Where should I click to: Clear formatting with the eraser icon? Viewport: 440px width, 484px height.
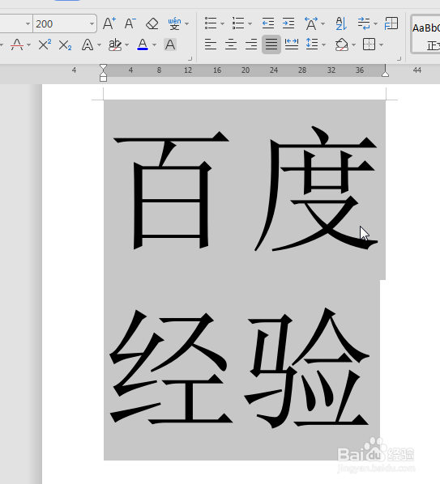[x=152, y=23]
